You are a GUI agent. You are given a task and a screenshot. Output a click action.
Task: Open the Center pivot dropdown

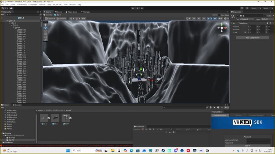[x=50, y=18]
